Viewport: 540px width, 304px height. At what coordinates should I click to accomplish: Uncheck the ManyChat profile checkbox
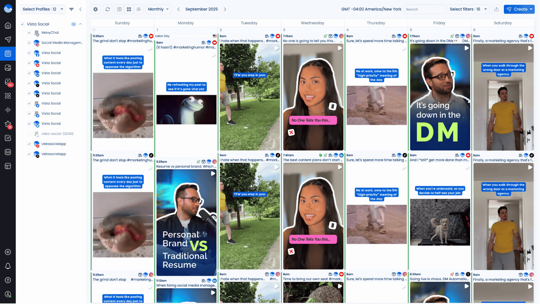tap(29, 33)
